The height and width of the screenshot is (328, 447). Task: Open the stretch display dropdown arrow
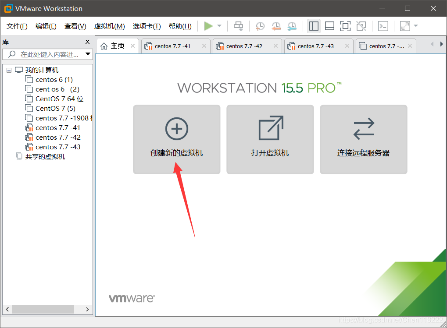pyautogui.click(x=416, y=26)
